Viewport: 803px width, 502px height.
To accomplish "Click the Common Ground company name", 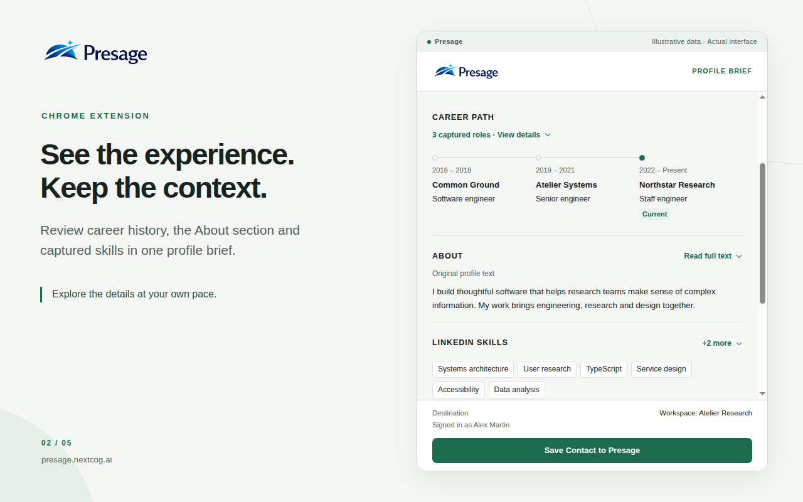I will [x=465, y=185].
